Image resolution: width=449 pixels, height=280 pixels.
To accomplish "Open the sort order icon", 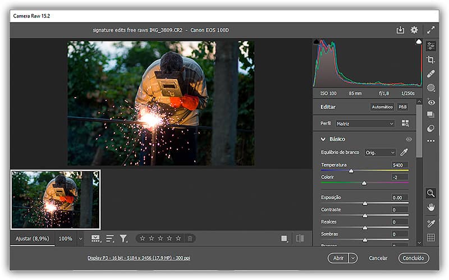I will [110, 238].
